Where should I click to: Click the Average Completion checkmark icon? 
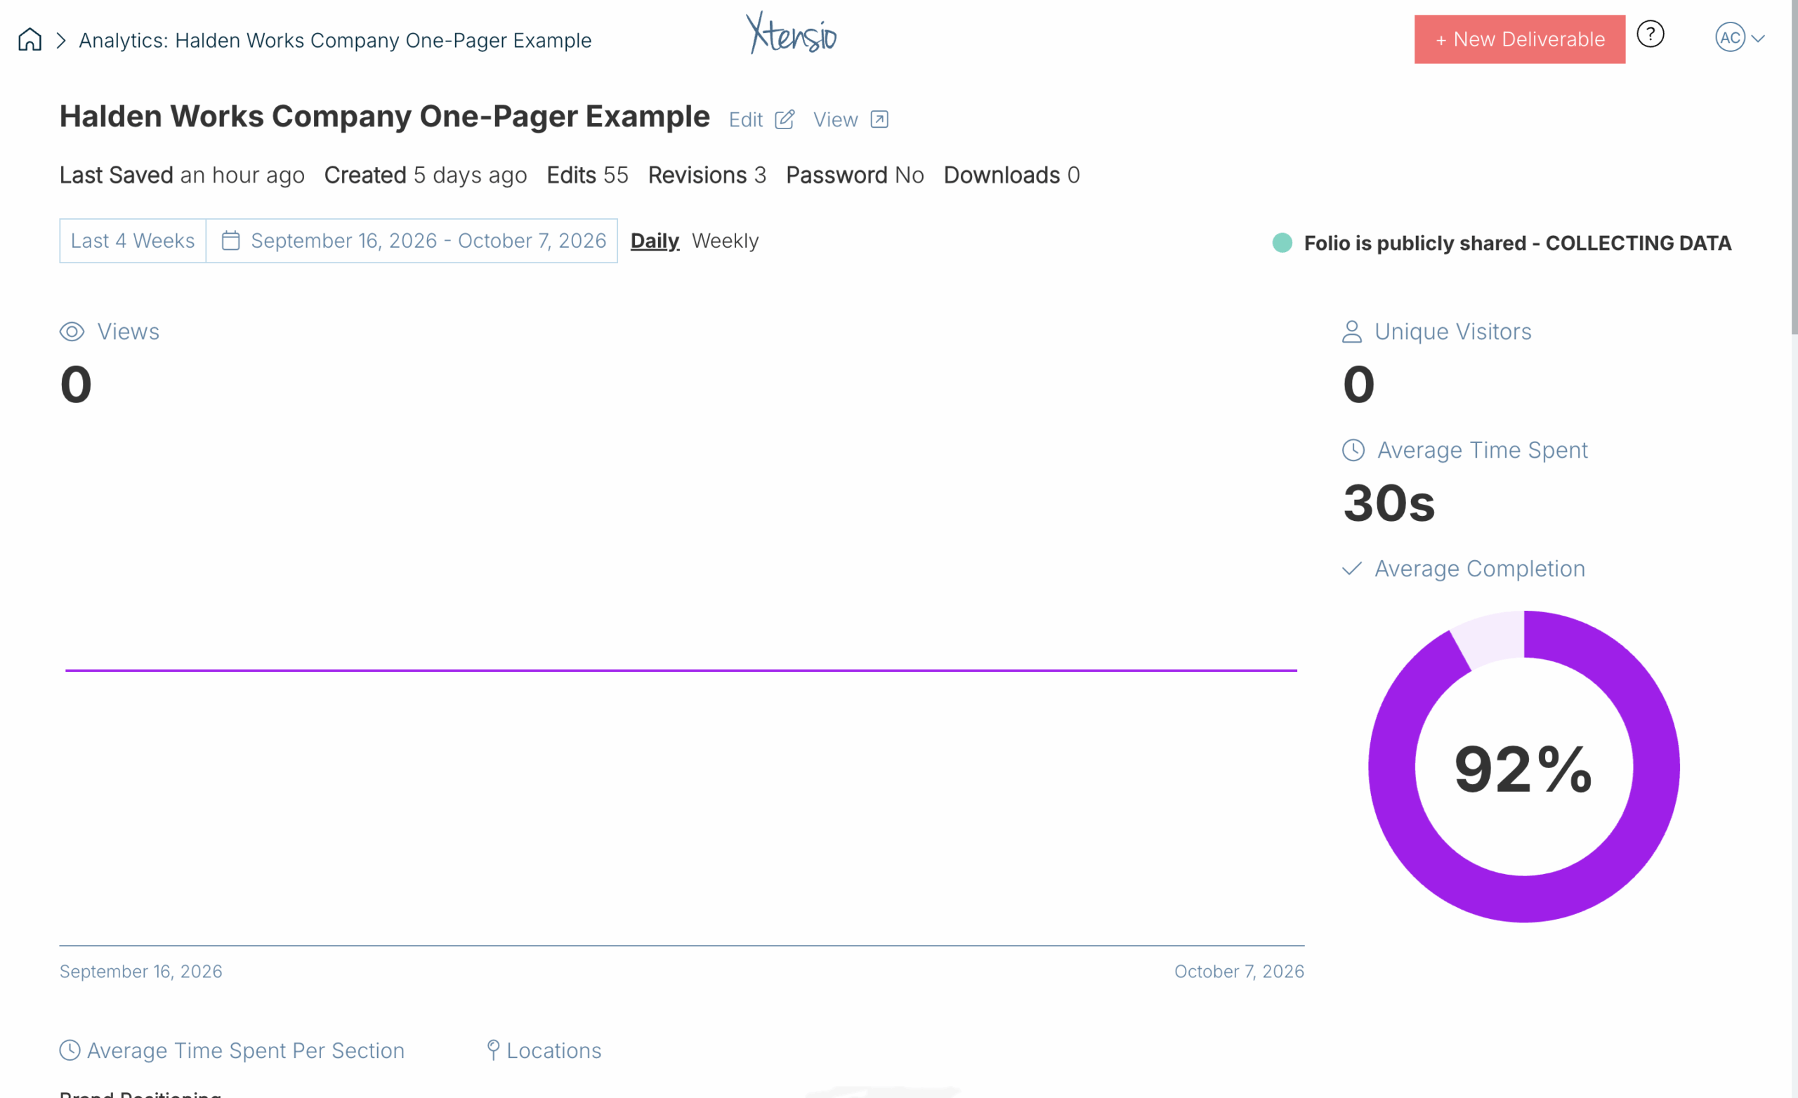click(1351, 569)
